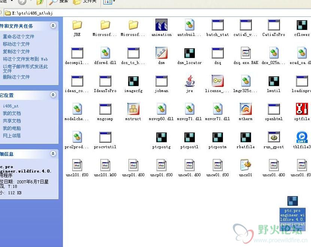The width and height of the screenshot is (311, 247).
Task: Select the uncw01.d00 file
Action: [190, 165]
